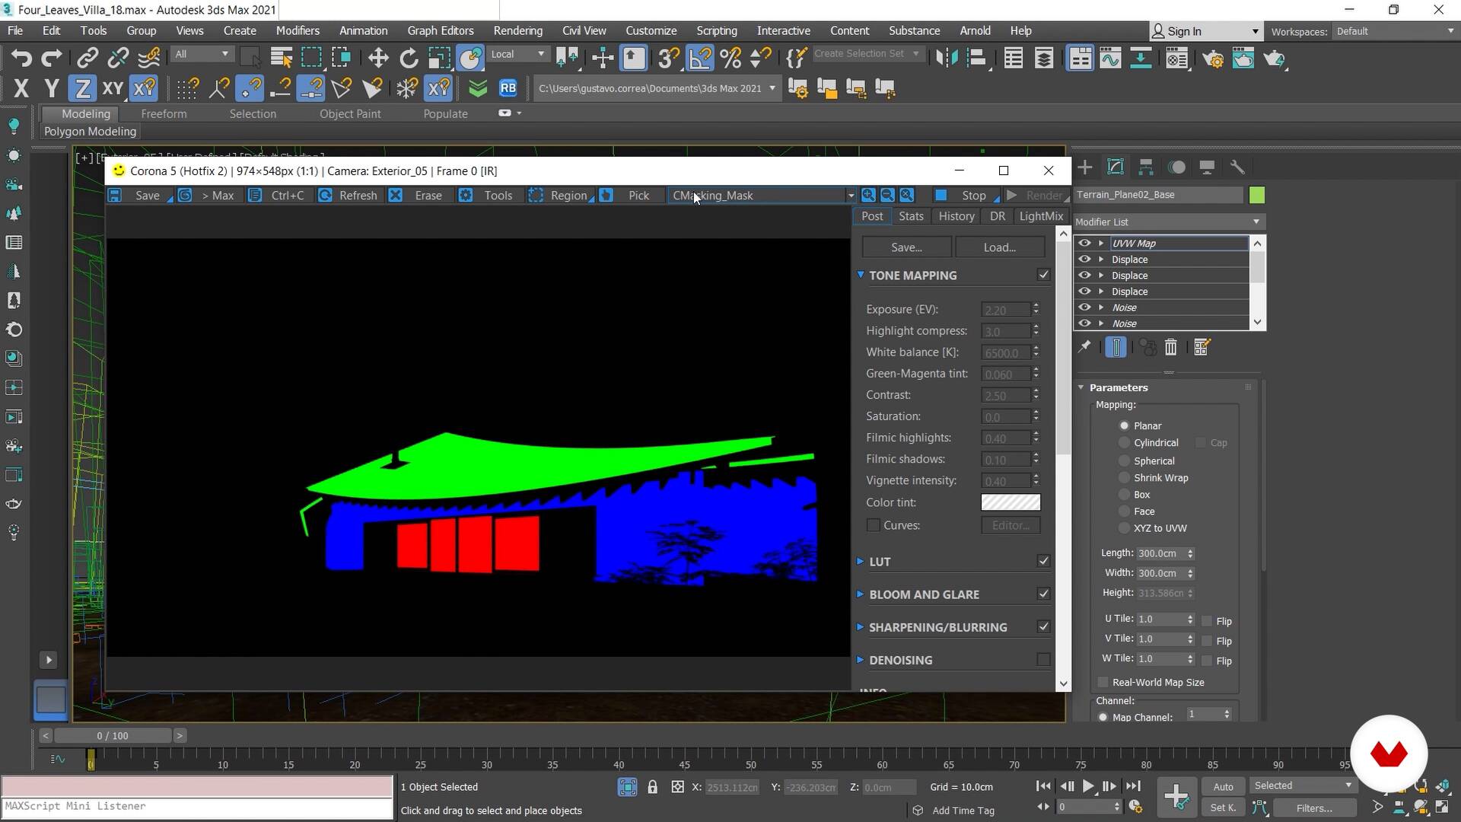1461x822 pixels.
Task: Open the Rendering menu
Action: pos(517,30)
